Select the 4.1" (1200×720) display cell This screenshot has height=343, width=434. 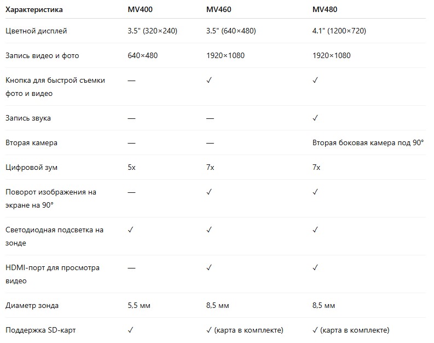339,31
